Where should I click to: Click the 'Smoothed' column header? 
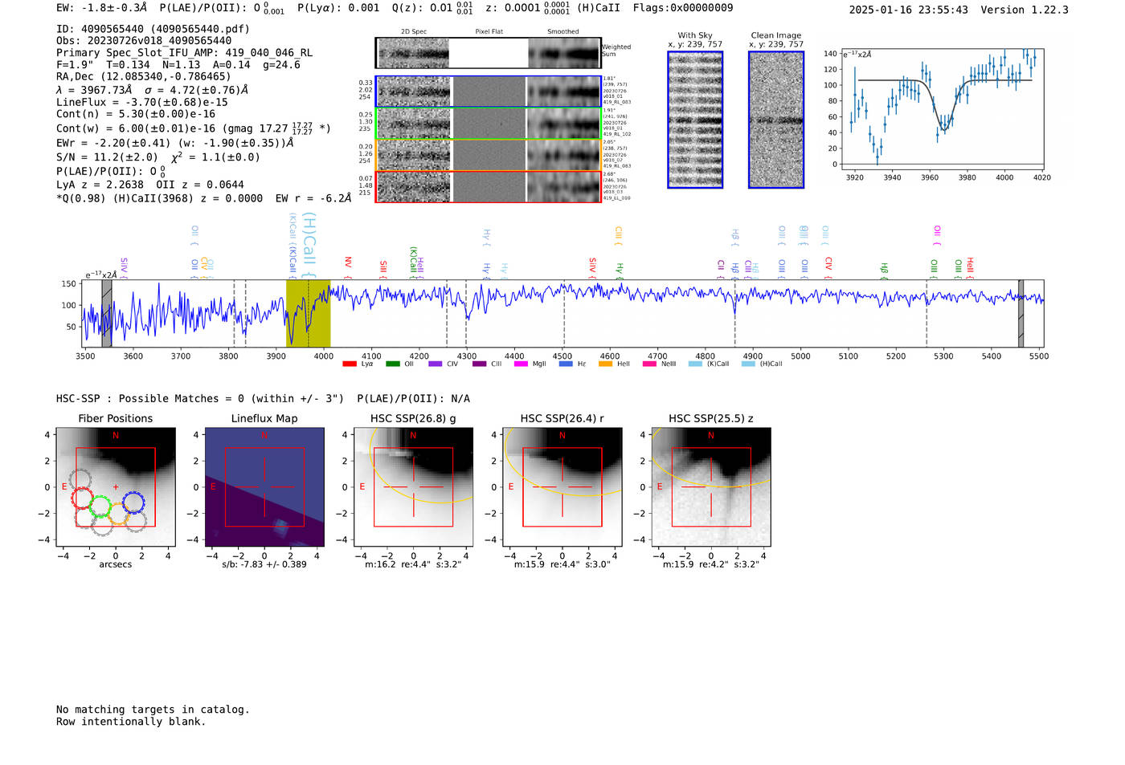562,32
